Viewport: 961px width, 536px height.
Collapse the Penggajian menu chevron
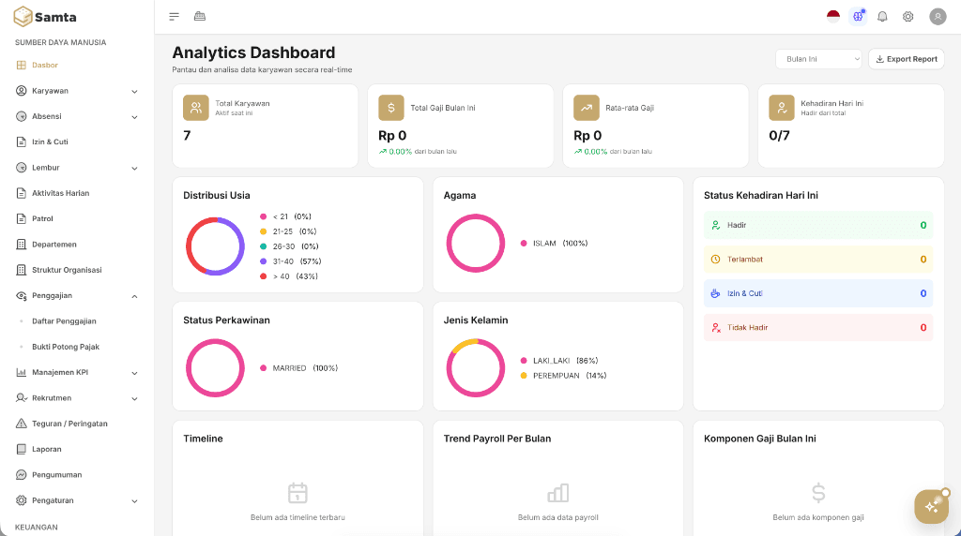(x=134, y=296)
